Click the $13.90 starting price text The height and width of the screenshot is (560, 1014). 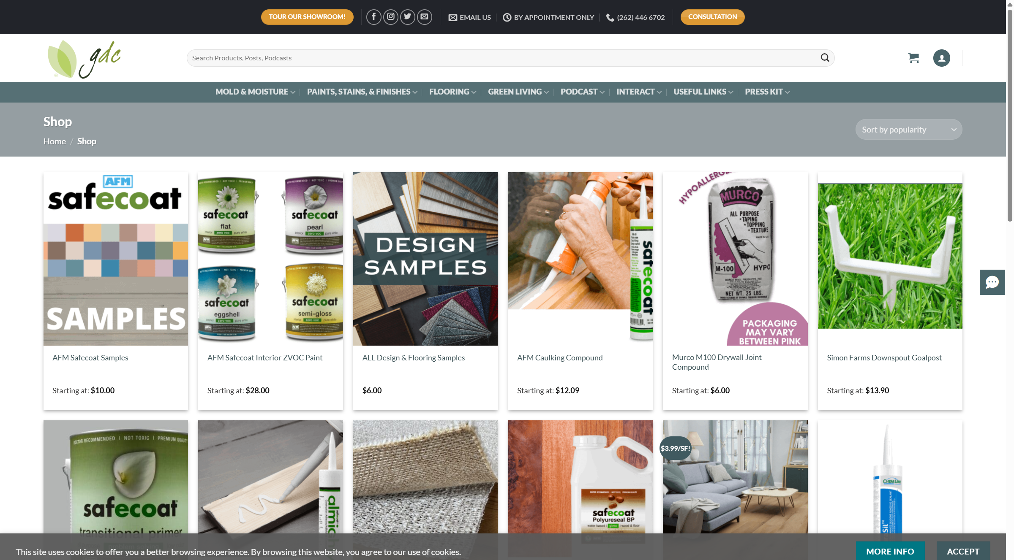(x=877, y=390)
